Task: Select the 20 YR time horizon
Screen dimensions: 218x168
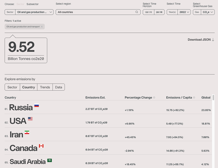Action: (159, 12)
